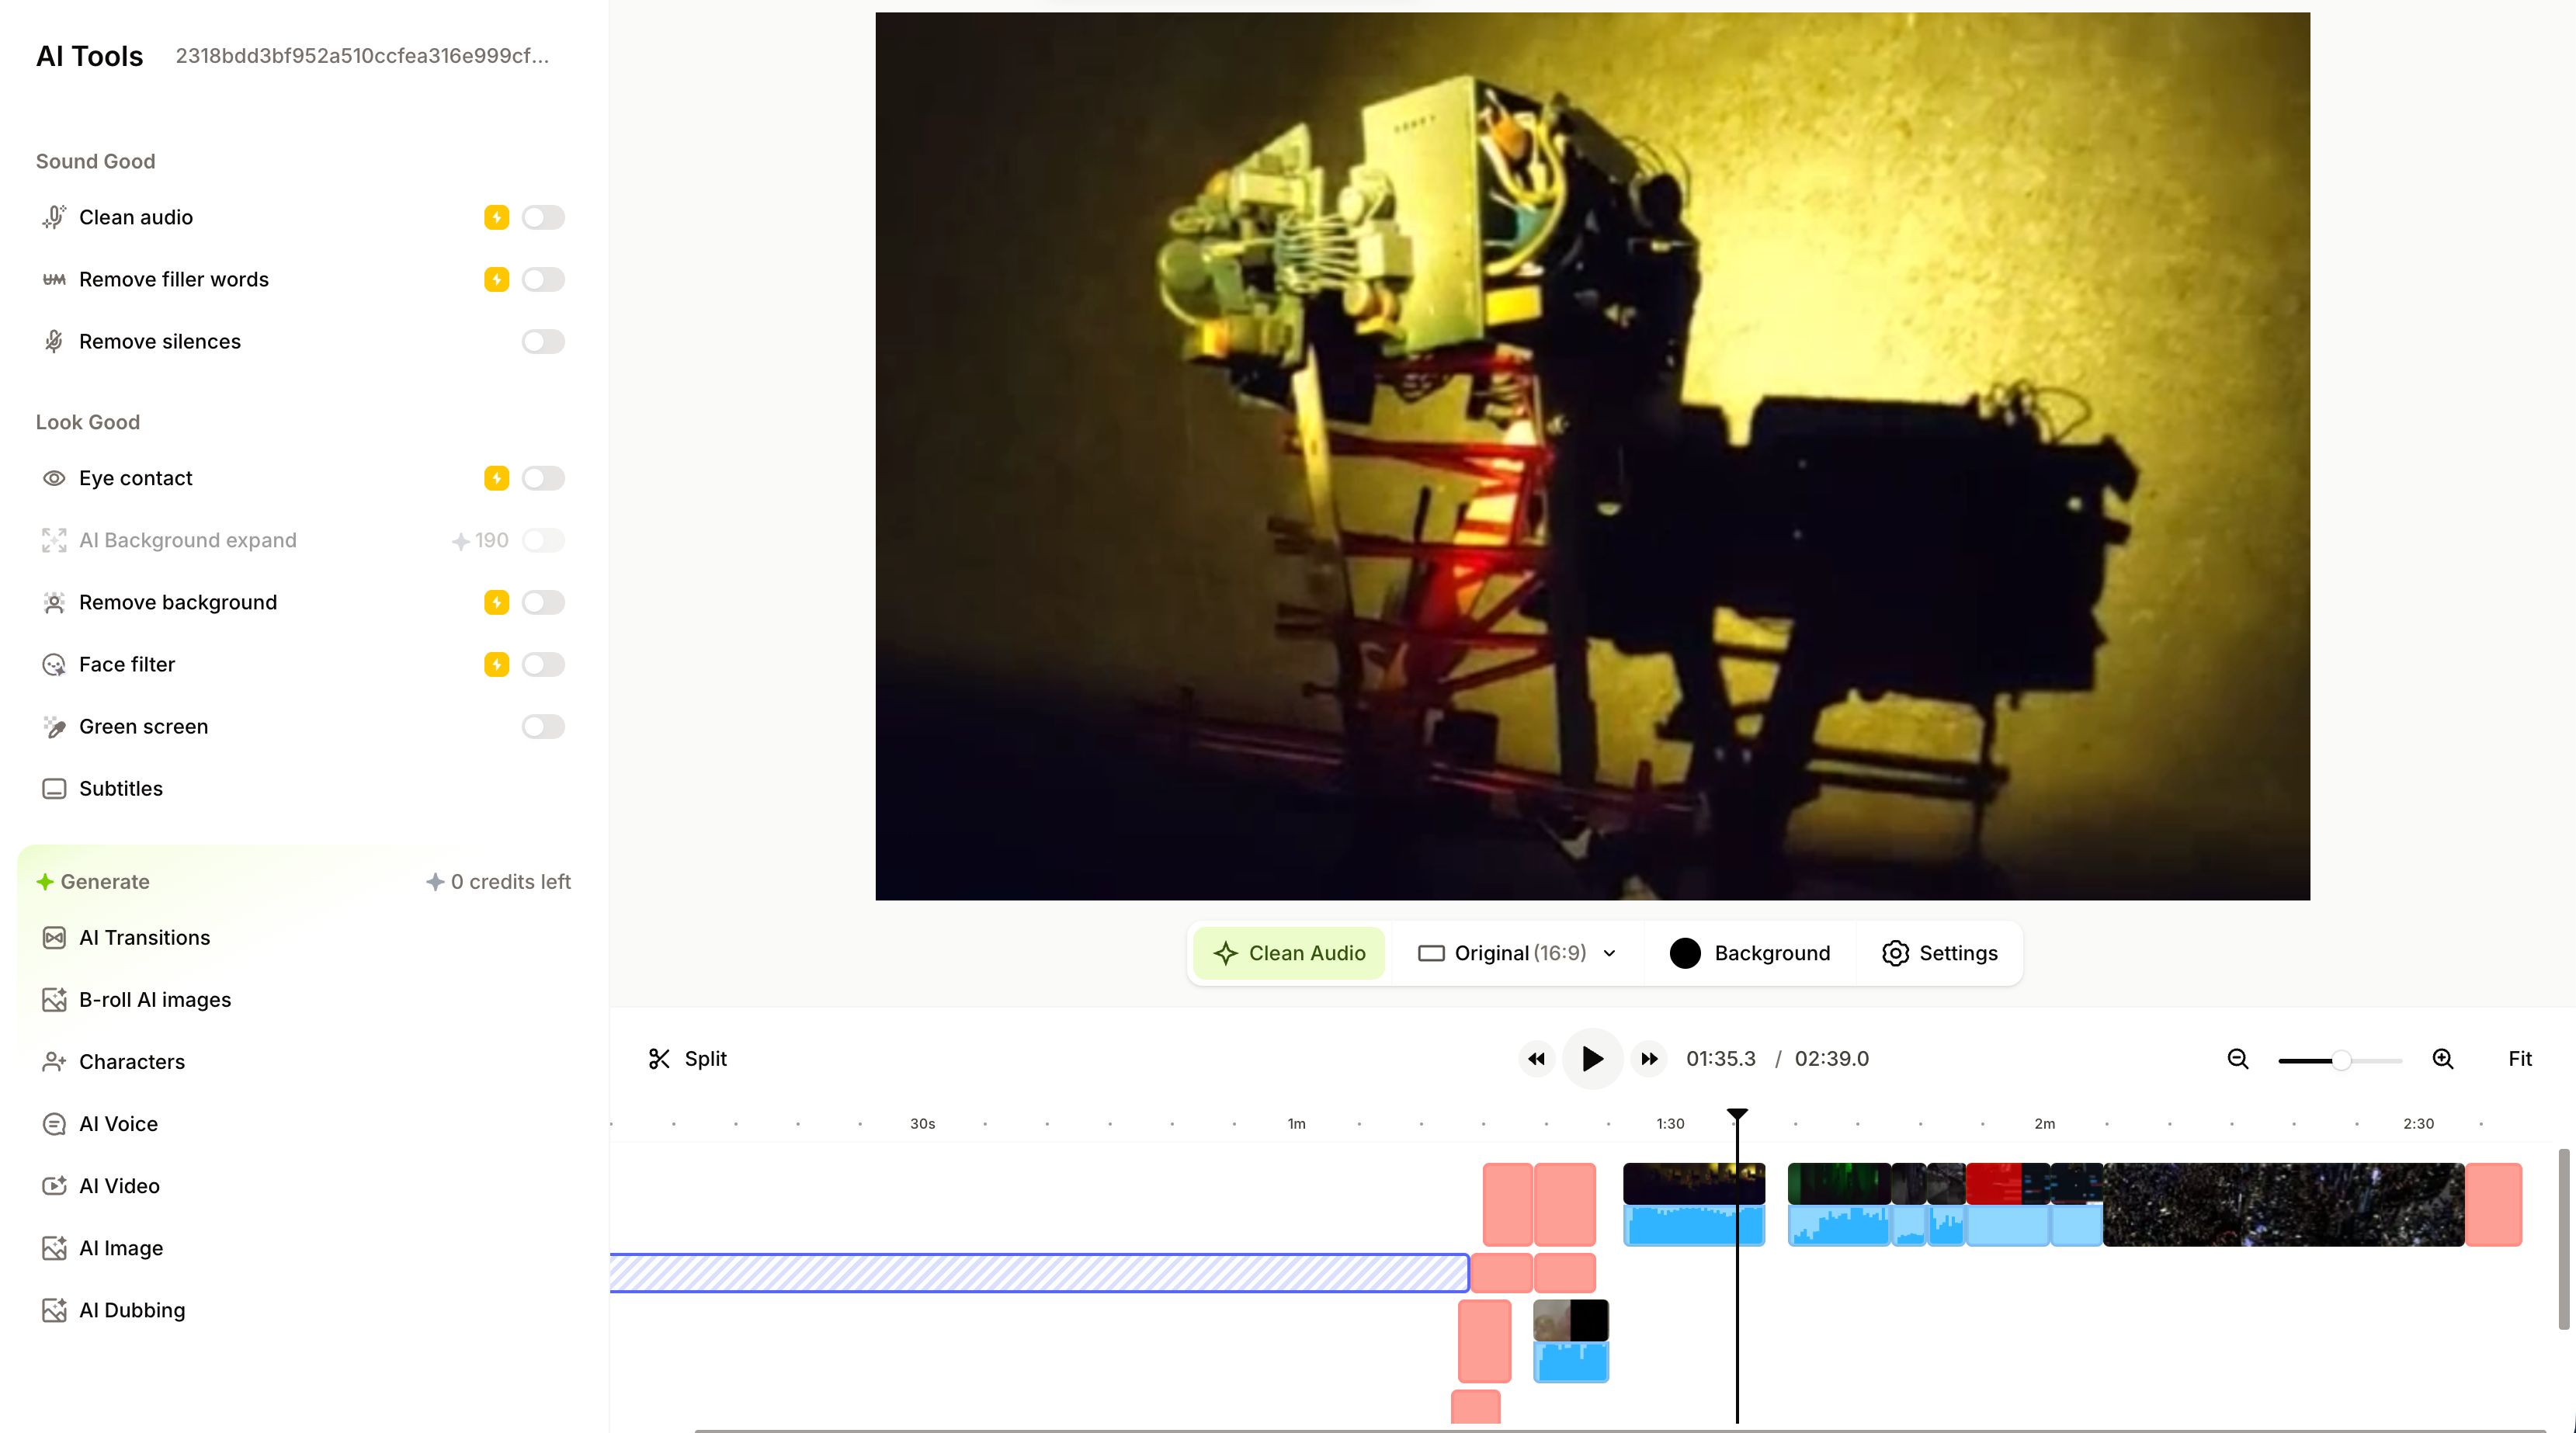Click the timeline vertical scrollbar
Screen dimensions: 2576x1433
(x=2563, y=1239)
